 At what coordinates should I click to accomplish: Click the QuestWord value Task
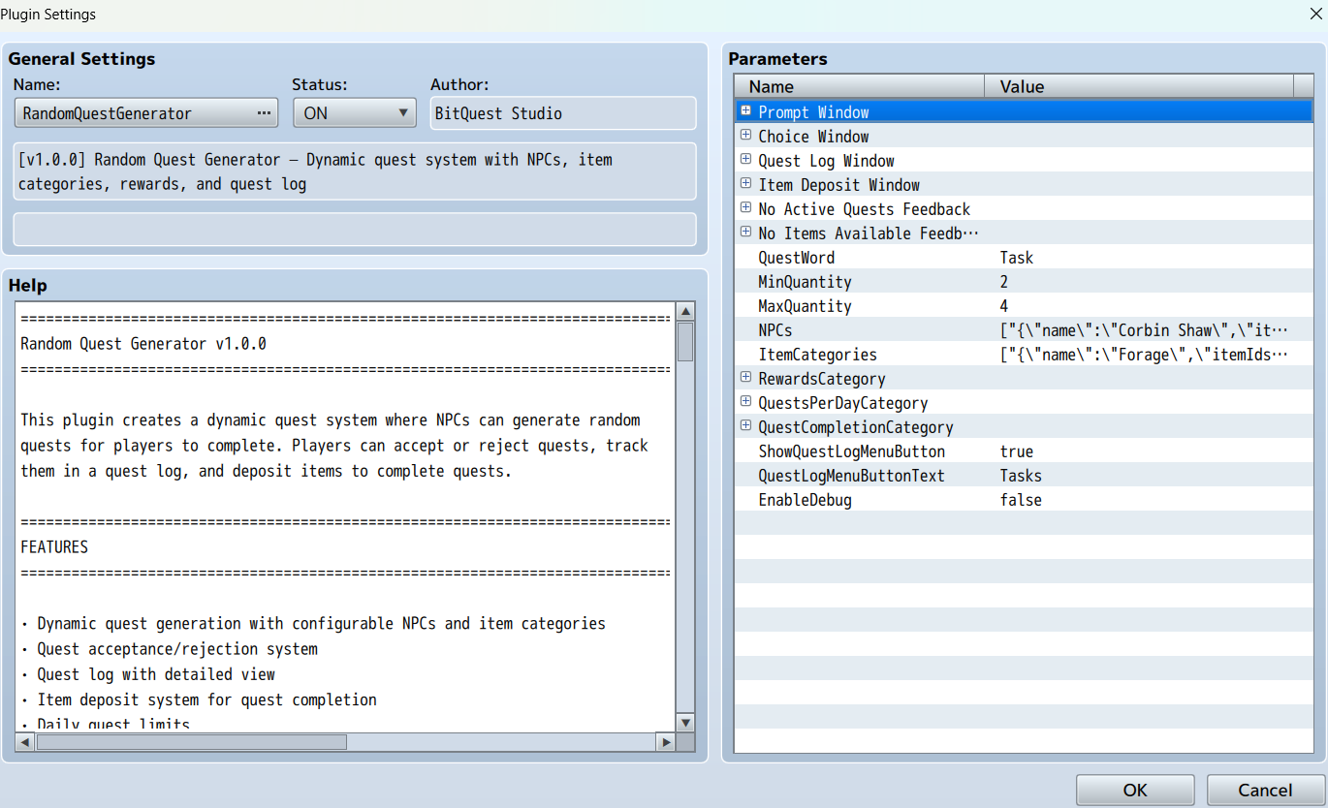[x=1017, y=258]
